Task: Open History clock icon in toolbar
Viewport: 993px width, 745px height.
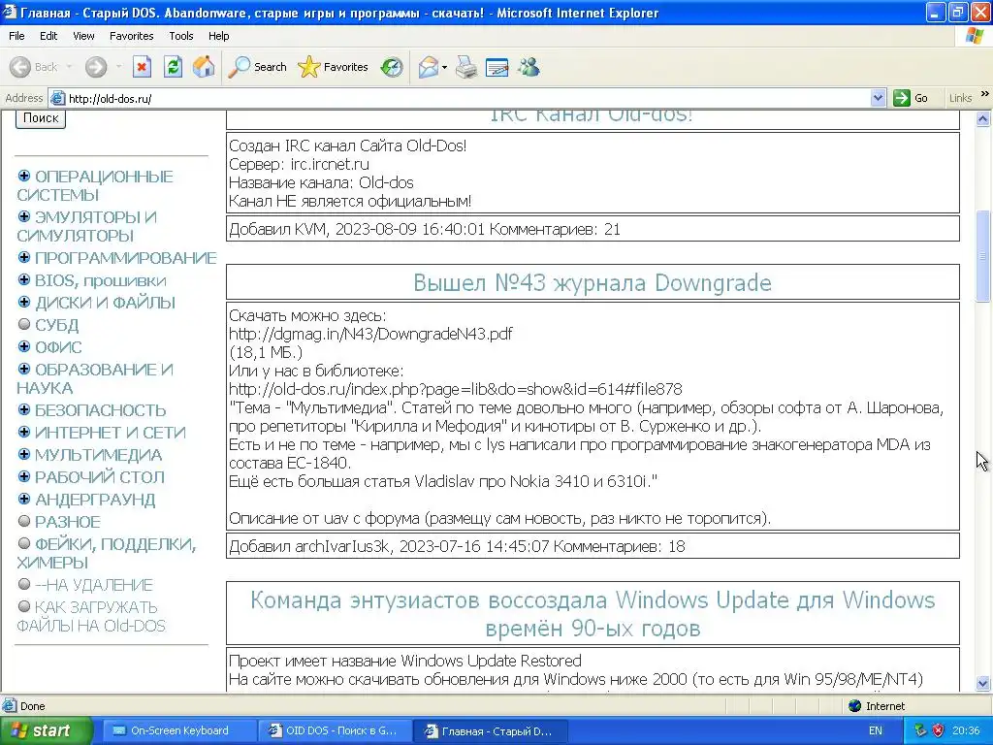Action: (392, 67)
